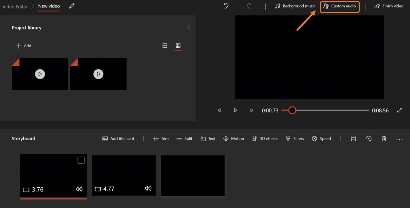The height and width of the screenshot is (208, 410).
Task: Open Background music options
Action: pos(295,6)
